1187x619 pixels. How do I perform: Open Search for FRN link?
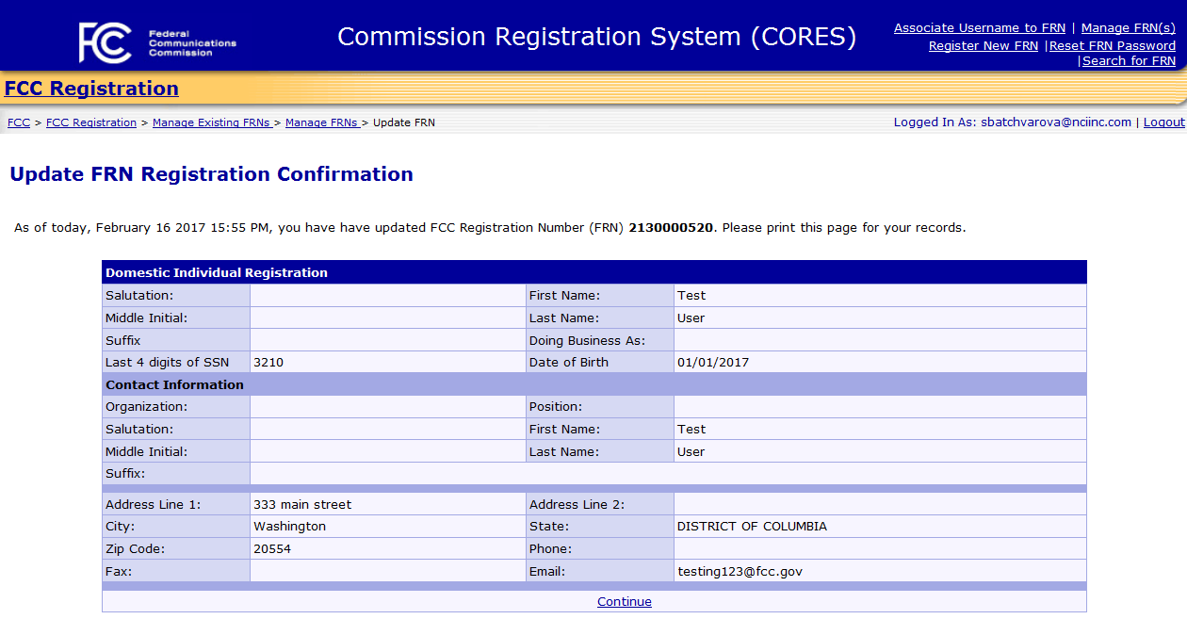pyautogui.click(x=1129, y=61)
